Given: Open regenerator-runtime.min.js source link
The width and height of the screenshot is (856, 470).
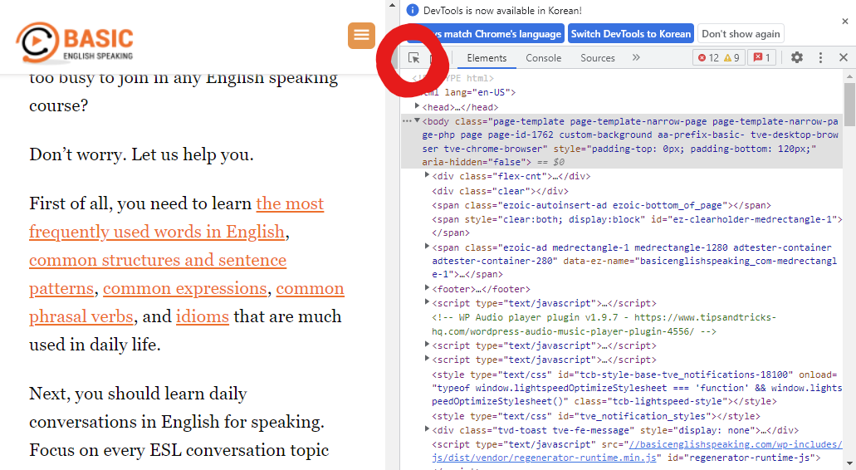Looking at the screenshot, I should pyautogui.click(x=637, y=451).
